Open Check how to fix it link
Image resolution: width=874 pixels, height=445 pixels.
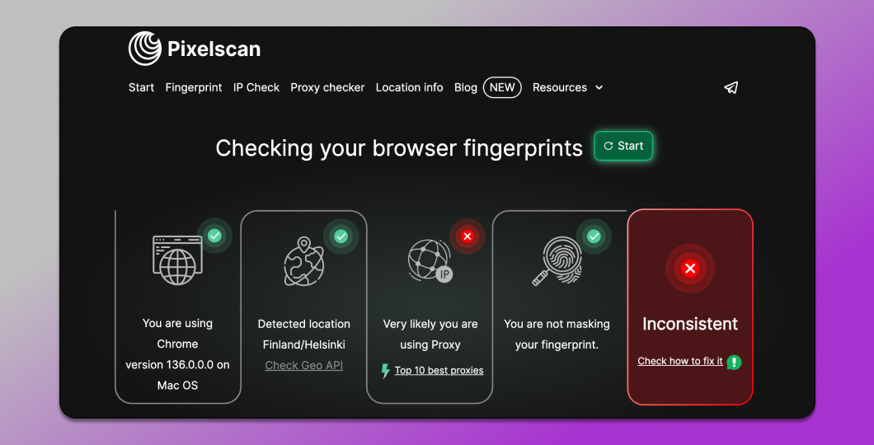click(x=680, y=361)
